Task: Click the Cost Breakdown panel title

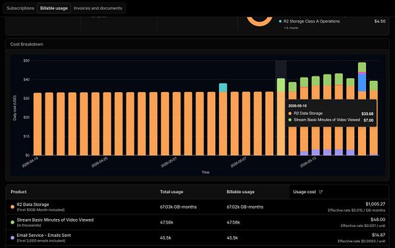Action: [x=27, y=44]
